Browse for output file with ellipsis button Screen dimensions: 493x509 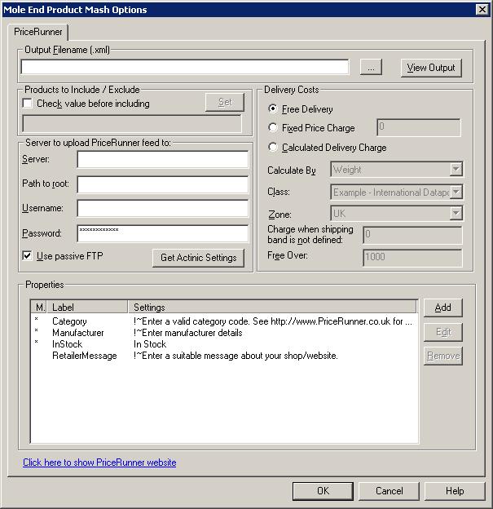pos(371,67)
